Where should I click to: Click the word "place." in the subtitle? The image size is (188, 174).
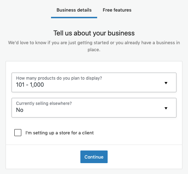[x=94, y=50]
